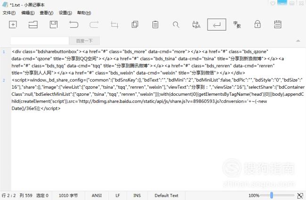The image size is (306, 200).
Task: Open Find with the magnifier icon
Action: point(176,25)
